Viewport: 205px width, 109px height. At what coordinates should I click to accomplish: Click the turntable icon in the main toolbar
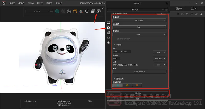click(69, 11)
